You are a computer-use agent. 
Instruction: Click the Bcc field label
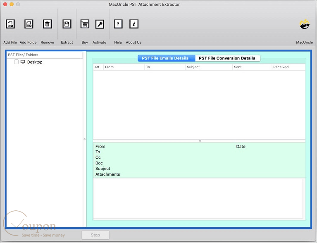tap(99, 163)
